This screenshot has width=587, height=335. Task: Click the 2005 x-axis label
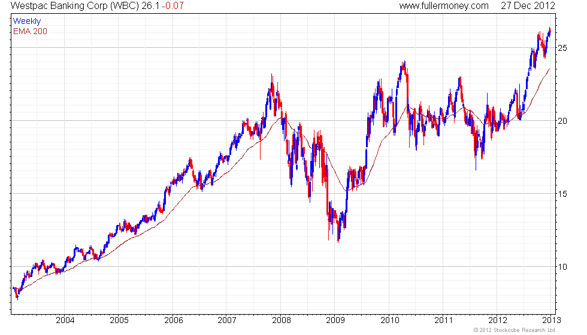pos(119,320)
